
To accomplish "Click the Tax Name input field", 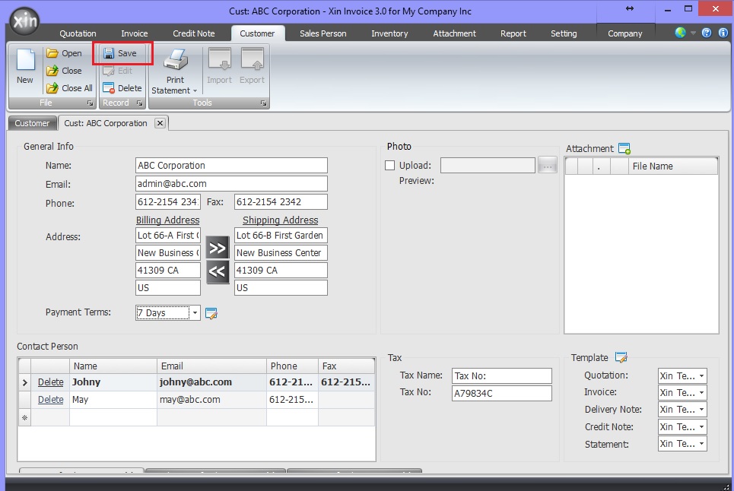I will tap(502, 376).
